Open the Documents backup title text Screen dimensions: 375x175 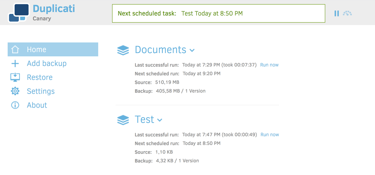coord(160,50)
